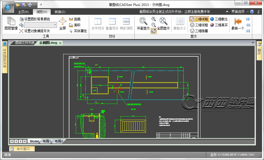Click 原始大小 original size button
264x160 pixels.
pos(180,24)
